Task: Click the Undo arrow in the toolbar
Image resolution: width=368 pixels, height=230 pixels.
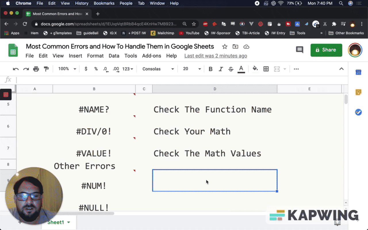Action: [x=16, y=69]
